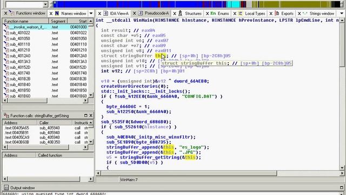
Task: Select sub_401022 in Functions list
Action: coord(45,33)
